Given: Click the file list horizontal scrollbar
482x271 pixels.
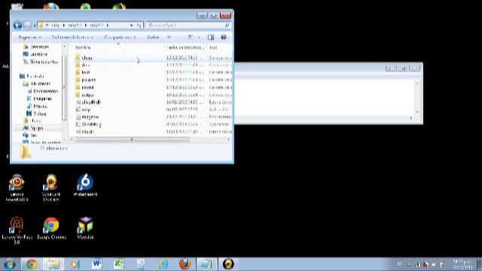Looking at the screenshot, I should pyautogui.click(x=133, y=139).
